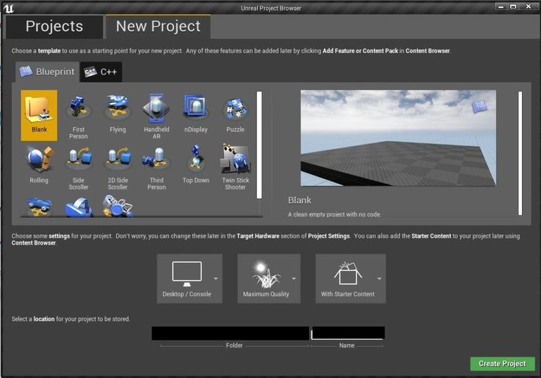Select the Handheld AR template
The height and width of the screenshot is (378, 541).
[x=156, y=116]
